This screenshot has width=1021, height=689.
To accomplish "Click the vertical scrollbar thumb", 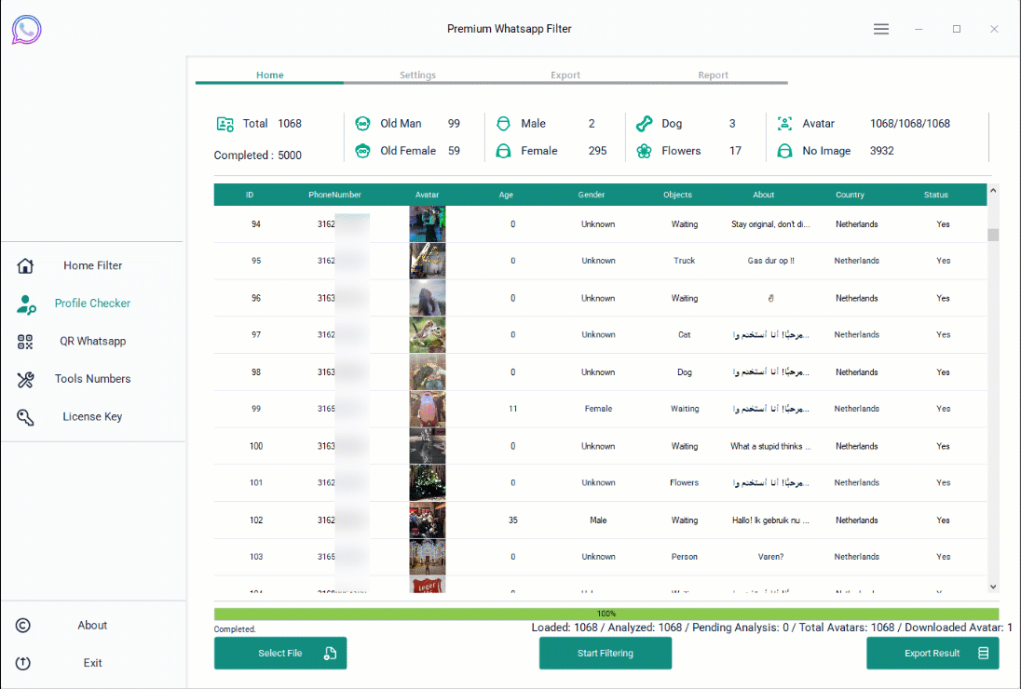I will (x=993, y=235).
